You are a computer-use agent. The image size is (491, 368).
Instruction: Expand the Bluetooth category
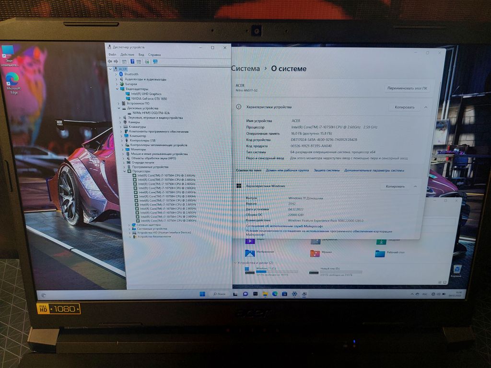pos(116,74)
